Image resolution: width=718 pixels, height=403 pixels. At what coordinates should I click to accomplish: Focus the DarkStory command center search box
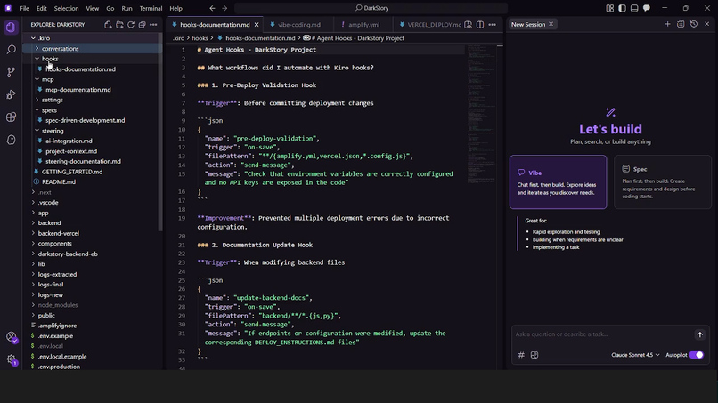click(371, 8)
